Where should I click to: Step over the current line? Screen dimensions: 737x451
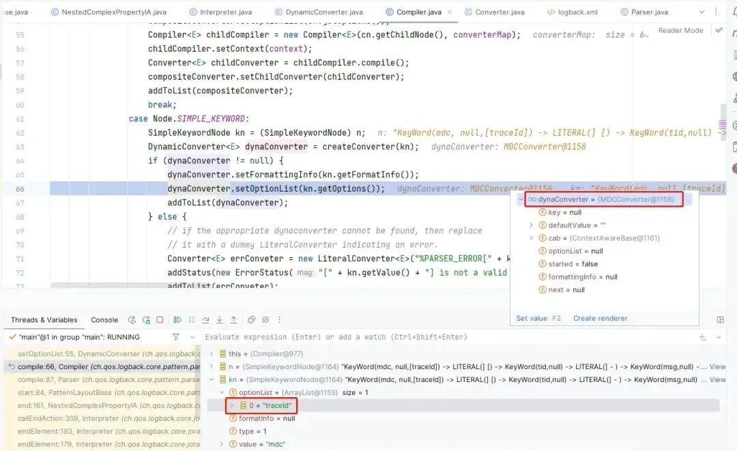point(205,320)
